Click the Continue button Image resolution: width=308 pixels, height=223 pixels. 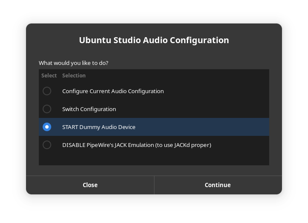click(218, 185)
